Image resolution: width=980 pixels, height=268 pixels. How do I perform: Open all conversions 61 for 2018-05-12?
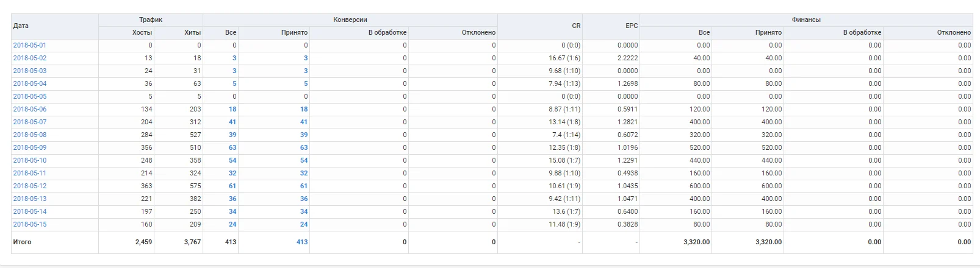point(232,186)
